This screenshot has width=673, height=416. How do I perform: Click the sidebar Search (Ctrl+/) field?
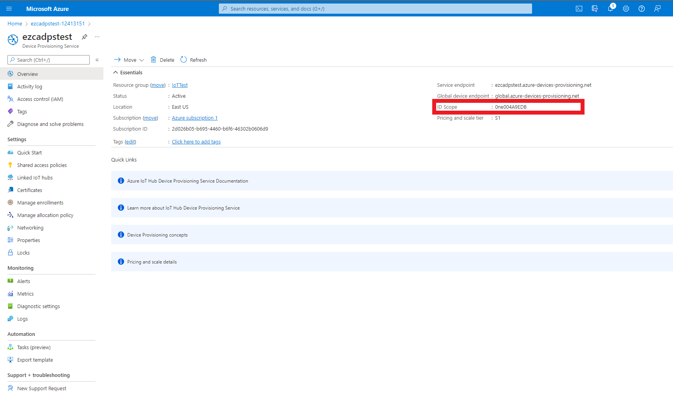coord(49,60)
